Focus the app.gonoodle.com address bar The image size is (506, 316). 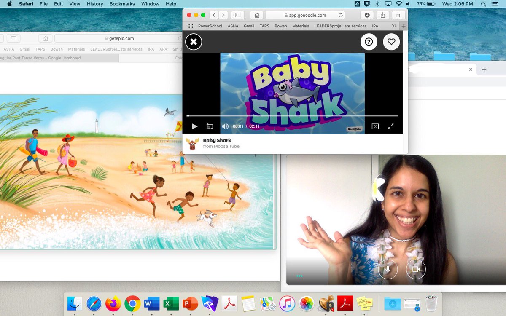pos(305,15)
